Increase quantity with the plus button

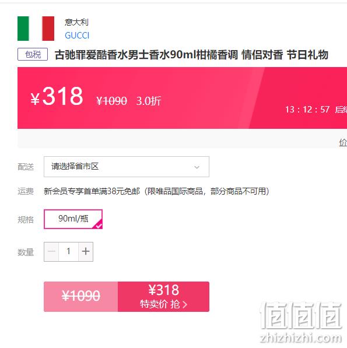(86, 252)
